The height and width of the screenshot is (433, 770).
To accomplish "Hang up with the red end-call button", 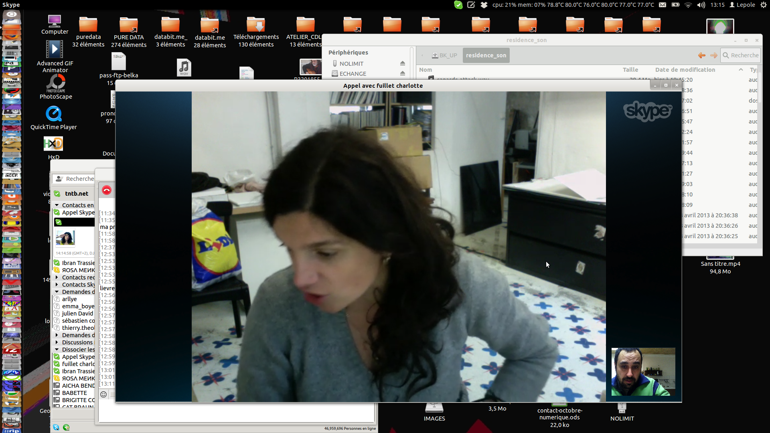I will point(106,190).
